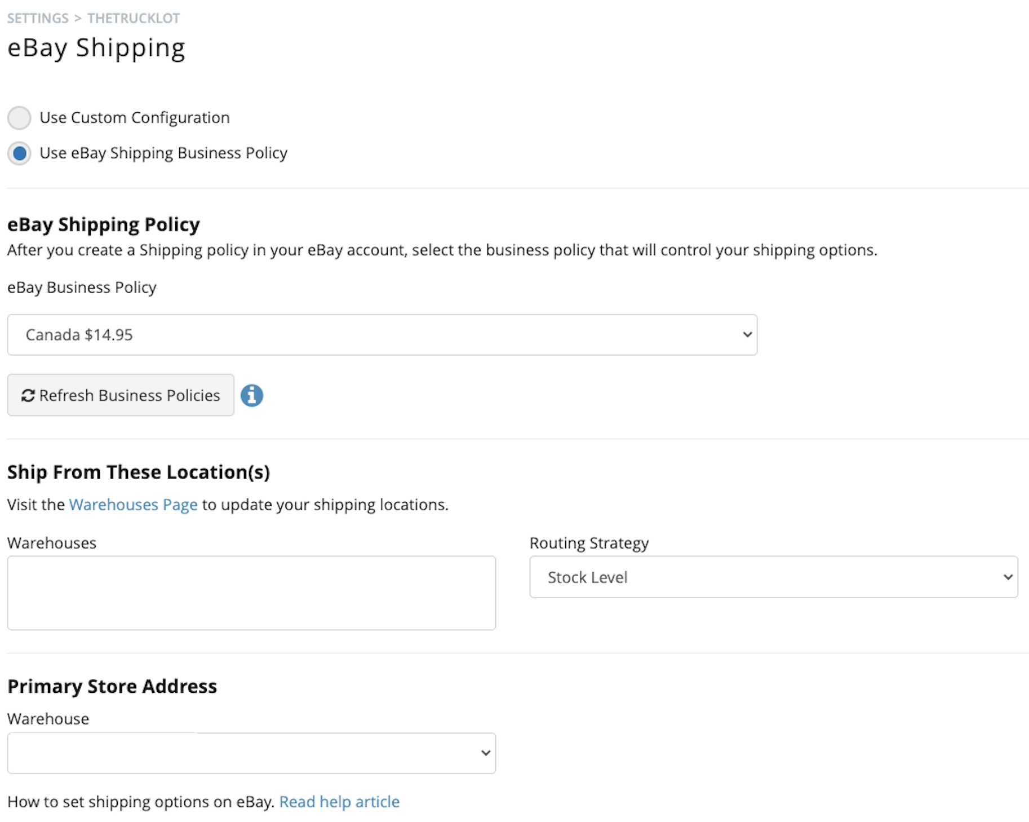1029x822 pixels.
Task: Go to SETTINGS breadcrumb
Action: pyautogui.click(x=38, y=18)
